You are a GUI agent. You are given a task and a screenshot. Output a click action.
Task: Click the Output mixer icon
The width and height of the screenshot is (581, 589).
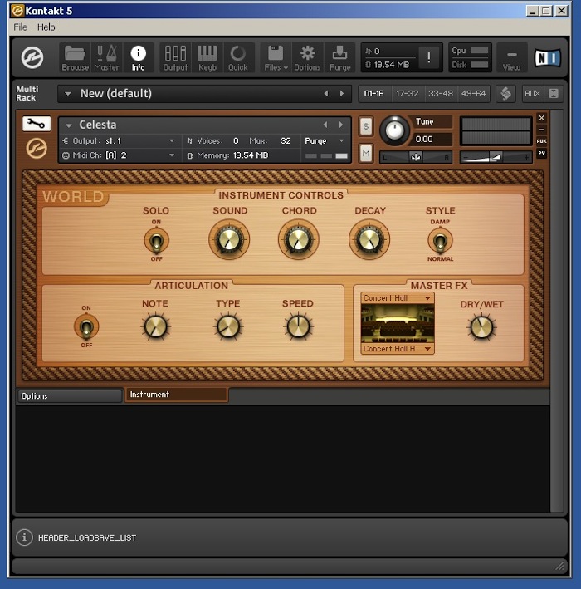pyautogui.click(x=175, y=57)
